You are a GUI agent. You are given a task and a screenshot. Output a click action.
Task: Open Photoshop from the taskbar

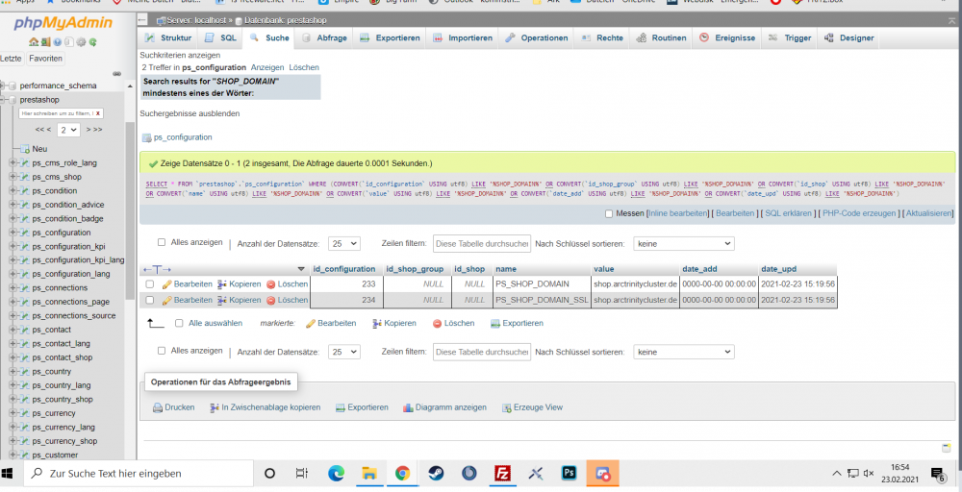pos(570,474)
